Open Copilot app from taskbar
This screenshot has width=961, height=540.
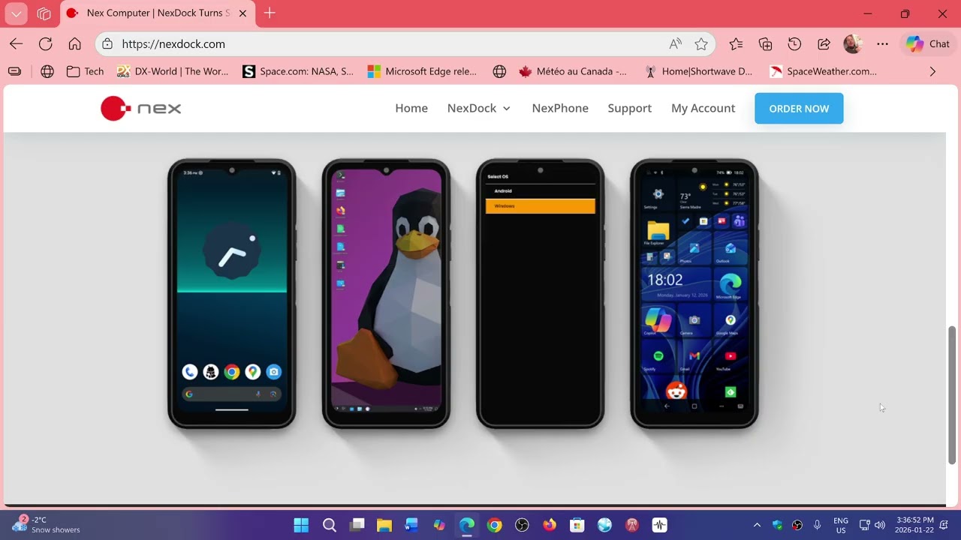439,525
